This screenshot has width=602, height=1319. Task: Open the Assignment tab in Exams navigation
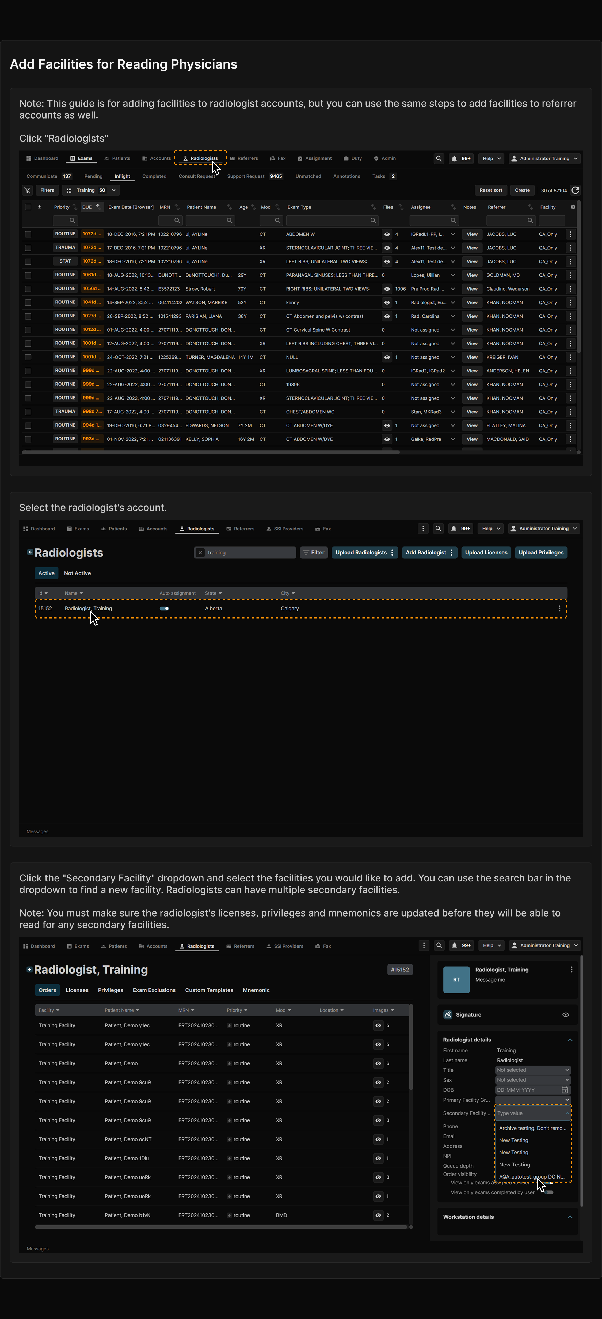pos(314,158)
